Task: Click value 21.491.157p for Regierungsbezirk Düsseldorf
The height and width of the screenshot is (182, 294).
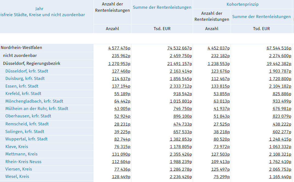Action: (180, 64)
